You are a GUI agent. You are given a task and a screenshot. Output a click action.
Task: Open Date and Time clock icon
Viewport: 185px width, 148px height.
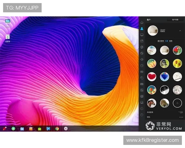tap(142, 65)
